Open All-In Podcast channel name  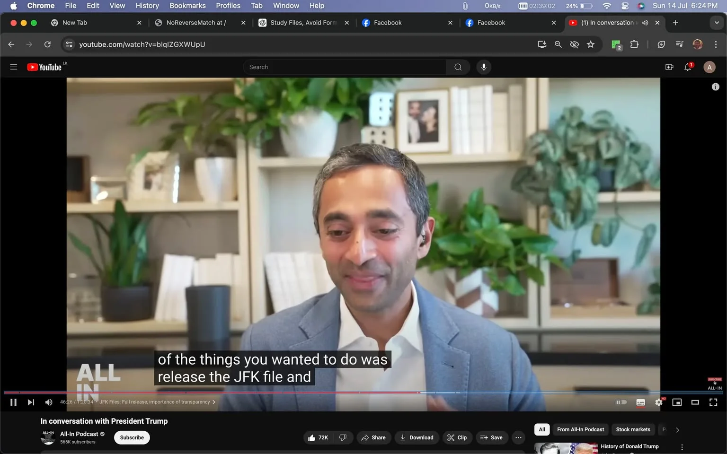pyautogui.click(x=79, y=434)
